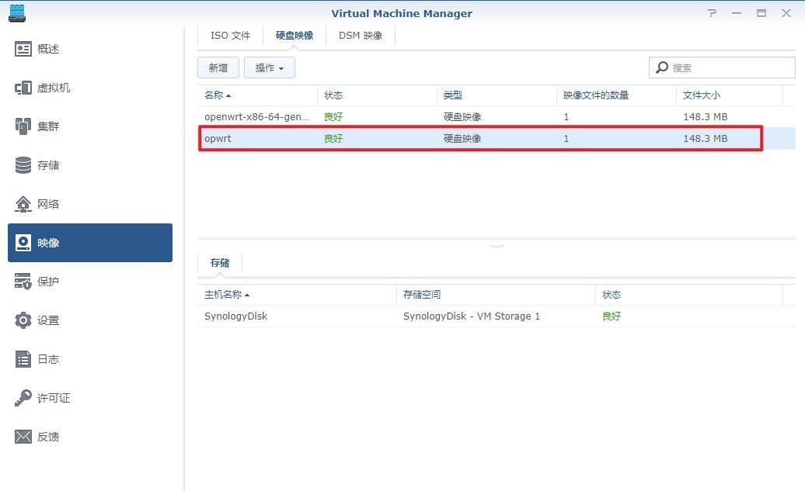Switch to the ISO 文件 tab
The width and height of the screenshot is (805, 491).
click(230, 36)
